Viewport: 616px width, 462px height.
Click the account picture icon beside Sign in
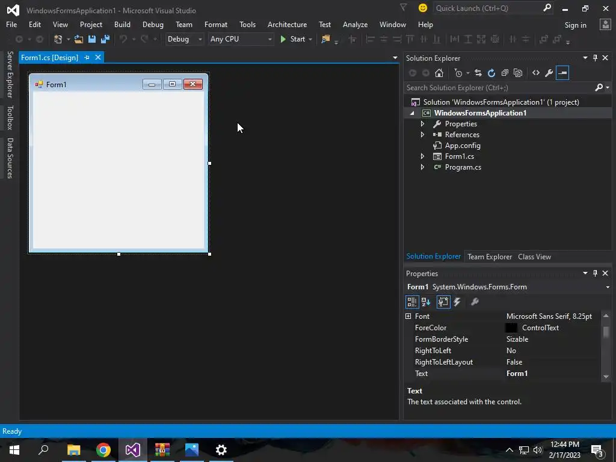[x=605, y=25]
